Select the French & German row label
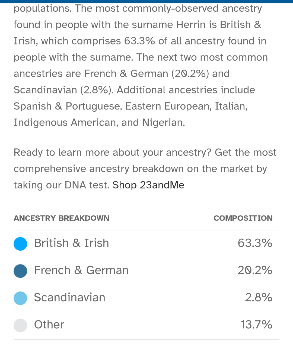Viewport: 293px width, 352px height. 81,270
